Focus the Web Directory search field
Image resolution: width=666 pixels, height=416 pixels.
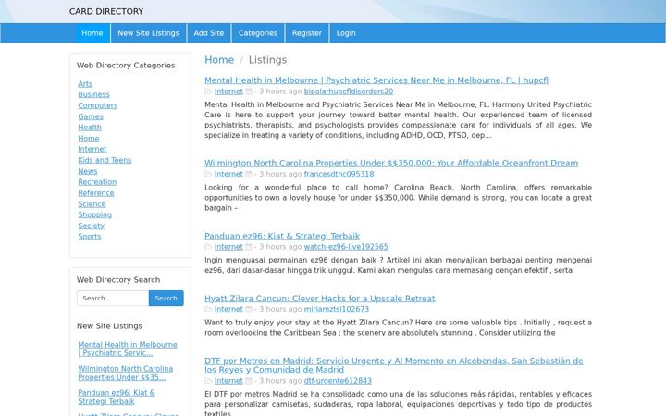tap(113, 298)
